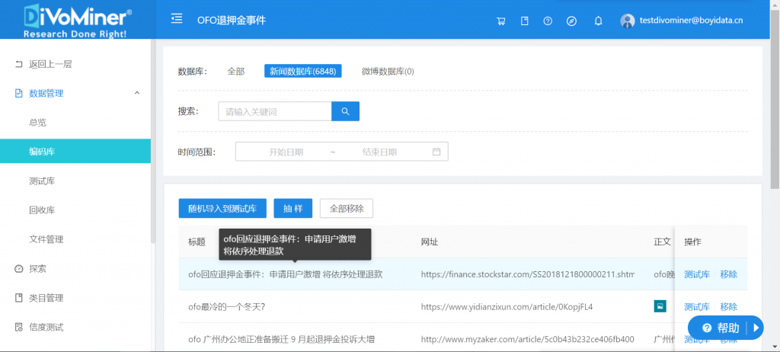The width and height of the screenshot is (780, 352).
Task: Click title ofo 广州办公地正准备搬迁
Action: coord(282,339)
